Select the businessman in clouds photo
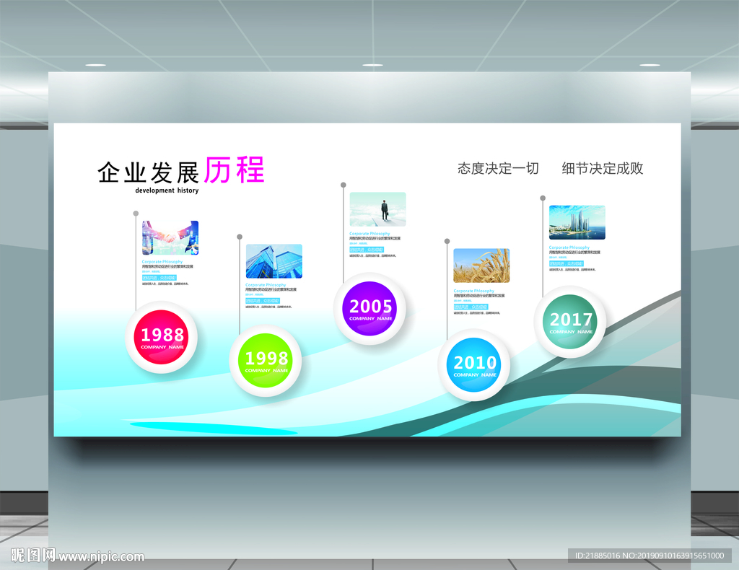This screenshot has height=570, width=739. (x=377, y=209)
